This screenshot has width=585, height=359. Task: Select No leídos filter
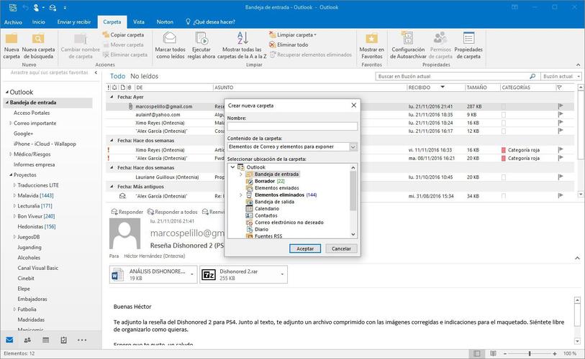click(x=144, y=76)
